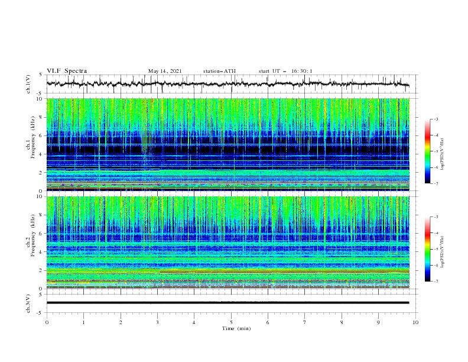Image resolution: width=468 pixels, height=362 pixels.
Task: Select the "May 14, 2021" date text
Action: 165,71
